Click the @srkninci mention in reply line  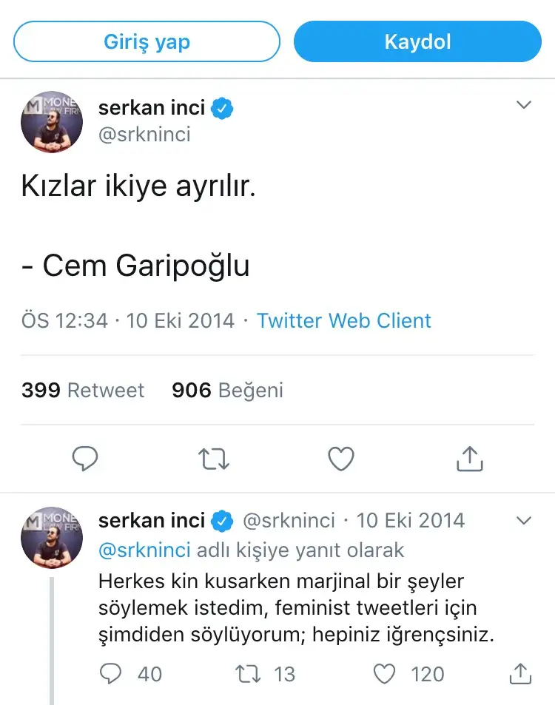[x=144, y=550]
